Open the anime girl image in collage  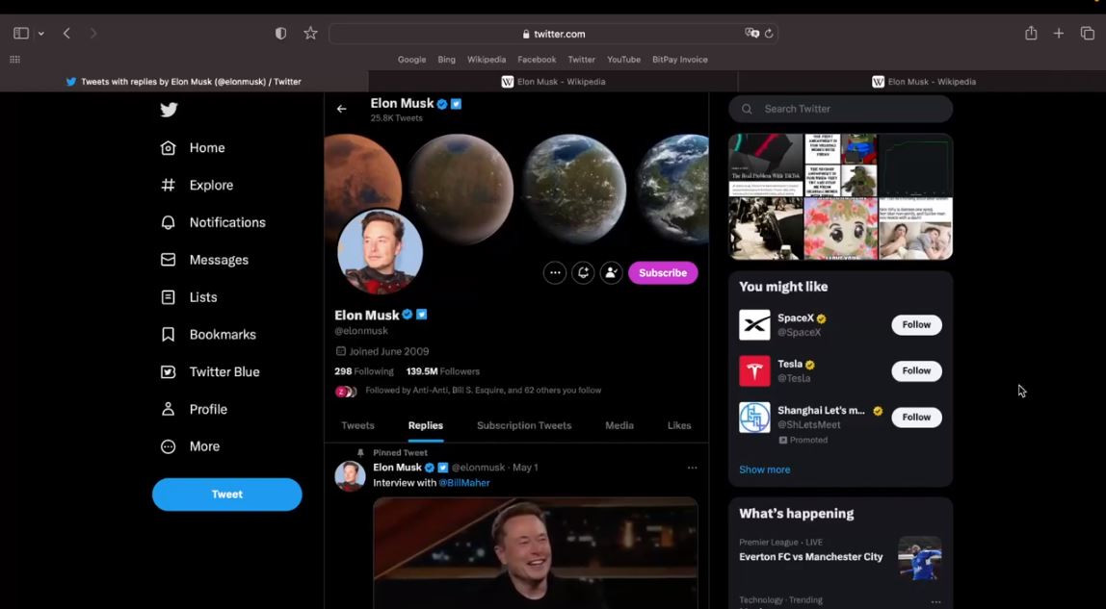[841, 229]
